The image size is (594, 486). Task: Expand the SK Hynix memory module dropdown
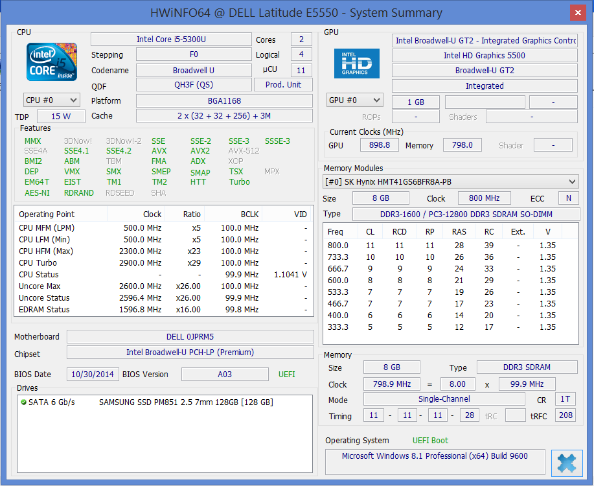coord(450,181)
